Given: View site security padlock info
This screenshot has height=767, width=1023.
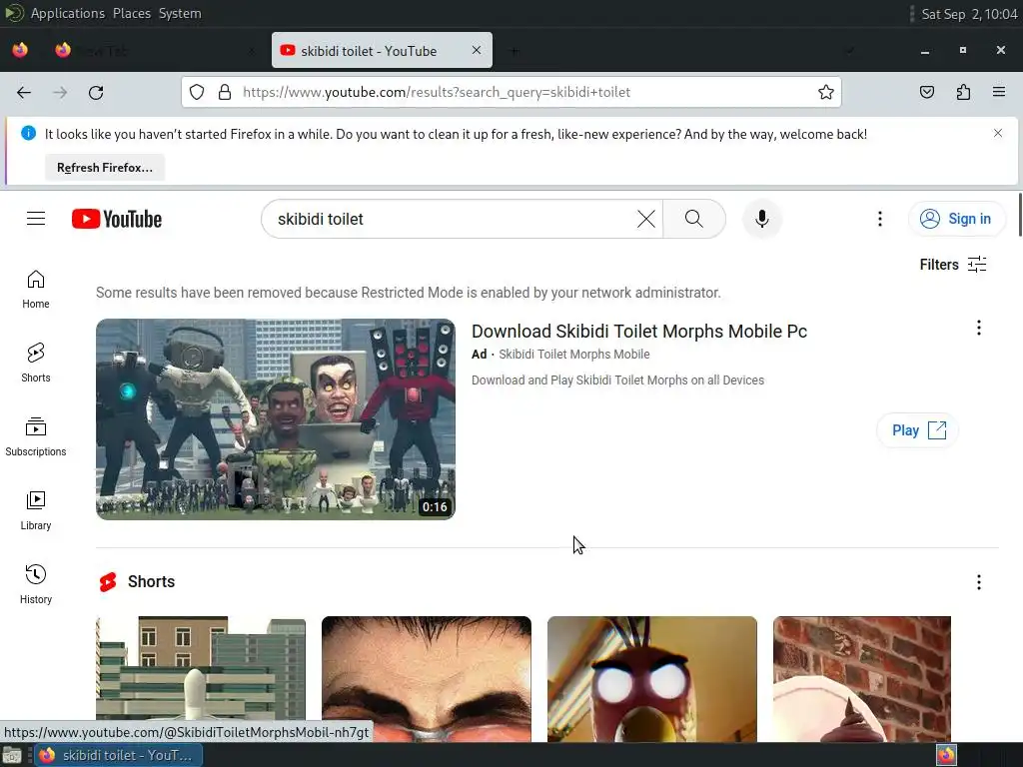Looking at the screenshot, I should [x=225, y=93].
